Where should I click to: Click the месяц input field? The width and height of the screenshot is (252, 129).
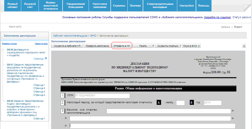[180, 103]
